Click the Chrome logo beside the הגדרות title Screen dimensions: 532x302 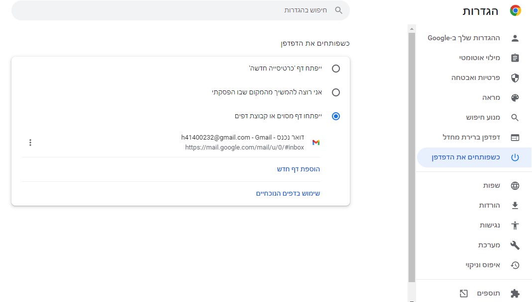tap(515, 9)
